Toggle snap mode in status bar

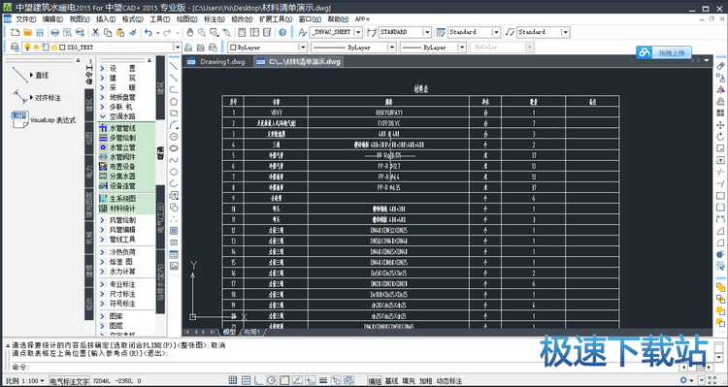pos(233,380)
